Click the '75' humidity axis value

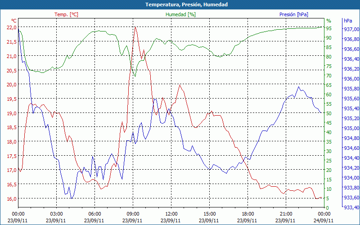point(328,66)
